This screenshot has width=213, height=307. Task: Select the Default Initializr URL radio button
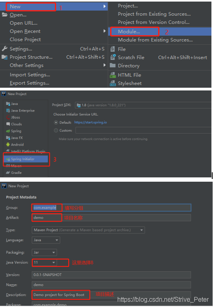tap(56, 122)
